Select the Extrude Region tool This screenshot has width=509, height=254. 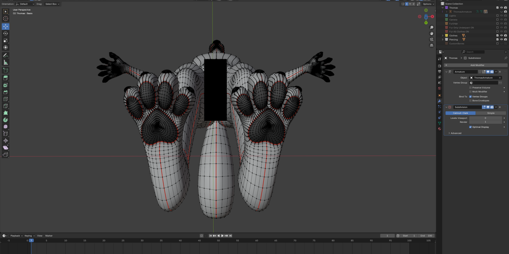pos(6,78)
